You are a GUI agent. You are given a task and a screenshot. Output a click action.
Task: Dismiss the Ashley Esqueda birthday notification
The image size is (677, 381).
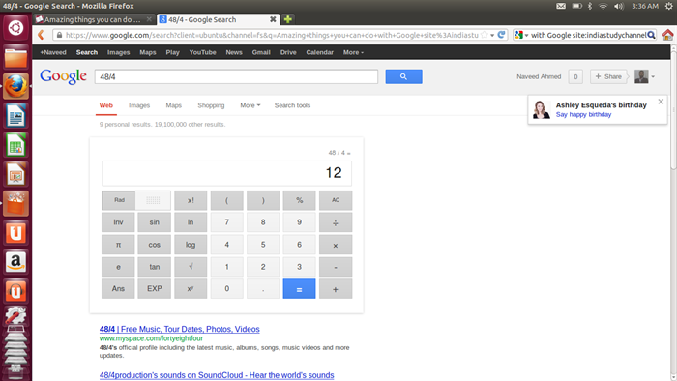tap(661, 102)
